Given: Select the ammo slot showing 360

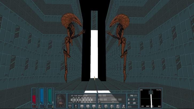Looking at the screenshot, I should click(x=82, y=106).
